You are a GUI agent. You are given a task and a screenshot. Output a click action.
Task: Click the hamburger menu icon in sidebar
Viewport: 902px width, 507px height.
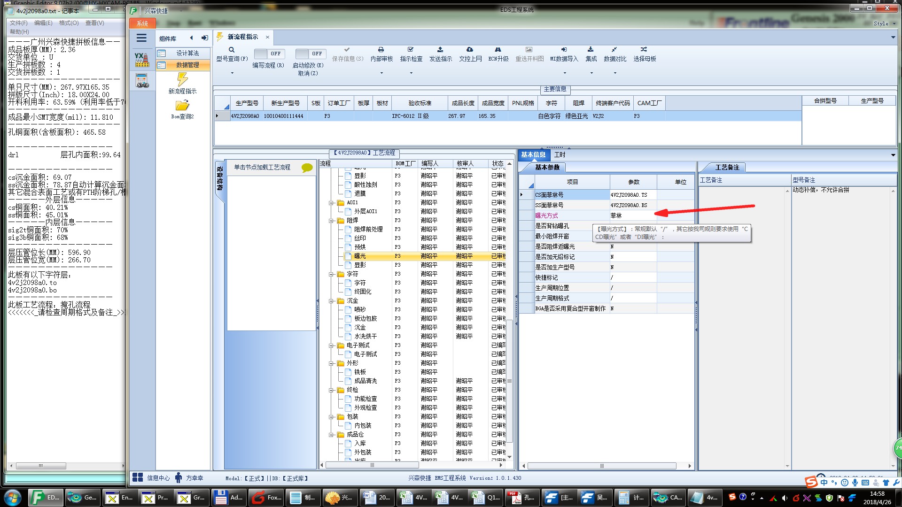tap(141, 38)
